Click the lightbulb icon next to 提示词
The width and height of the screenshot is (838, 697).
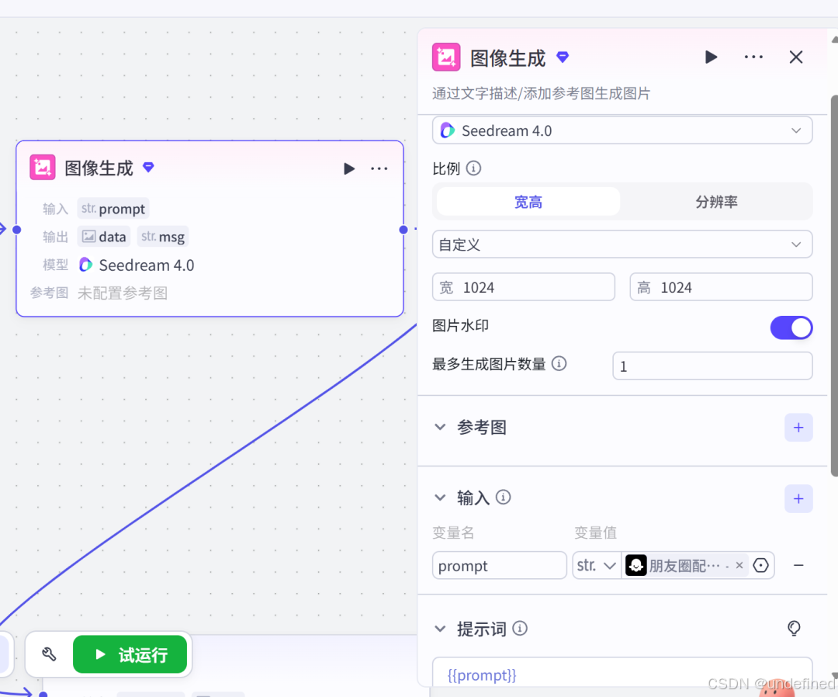(x=794, y=629)
